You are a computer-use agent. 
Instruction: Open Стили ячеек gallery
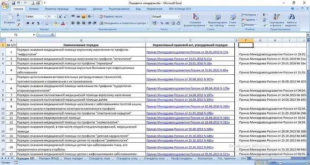click(232, 20)
